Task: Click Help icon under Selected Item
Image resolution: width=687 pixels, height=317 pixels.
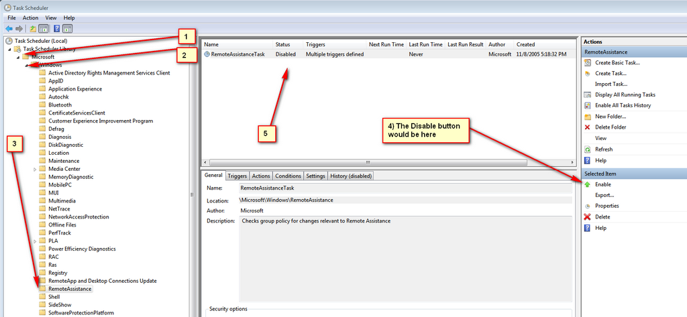Action: pyautogui.click(x=588, y=228)
